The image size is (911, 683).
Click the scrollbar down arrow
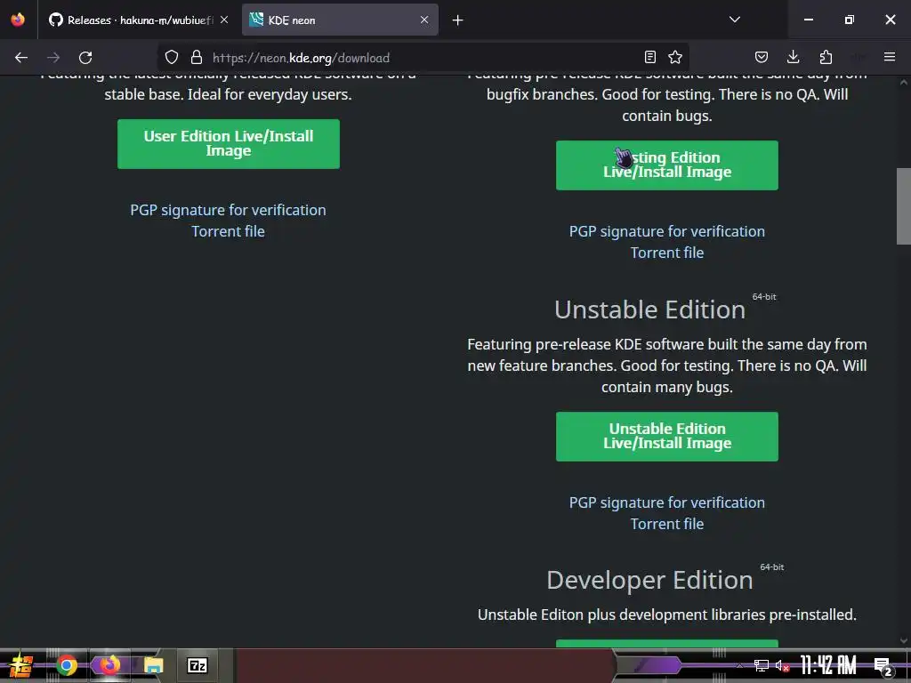tap(904, 641)
